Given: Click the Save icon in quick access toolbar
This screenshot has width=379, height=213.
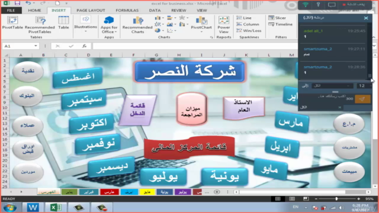Looking at the screenshot, I should click(17, 3).
